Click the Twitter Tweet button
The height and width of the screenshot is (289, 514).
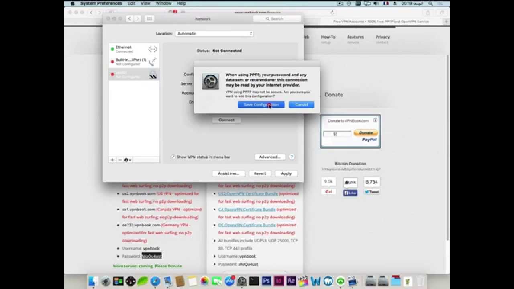[x=372, y=192]
